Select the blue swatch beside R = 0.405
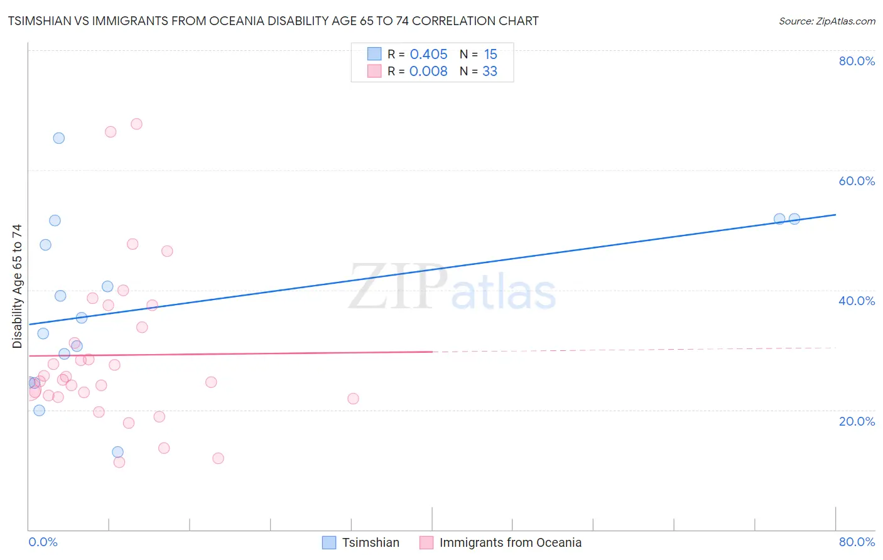 click(x=374, y=54)
